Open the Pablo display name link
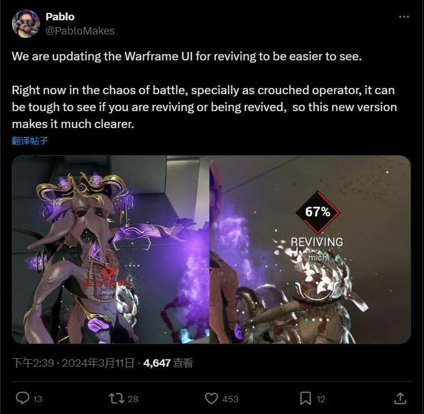This screenshot has height=414, width=424. 60,17
